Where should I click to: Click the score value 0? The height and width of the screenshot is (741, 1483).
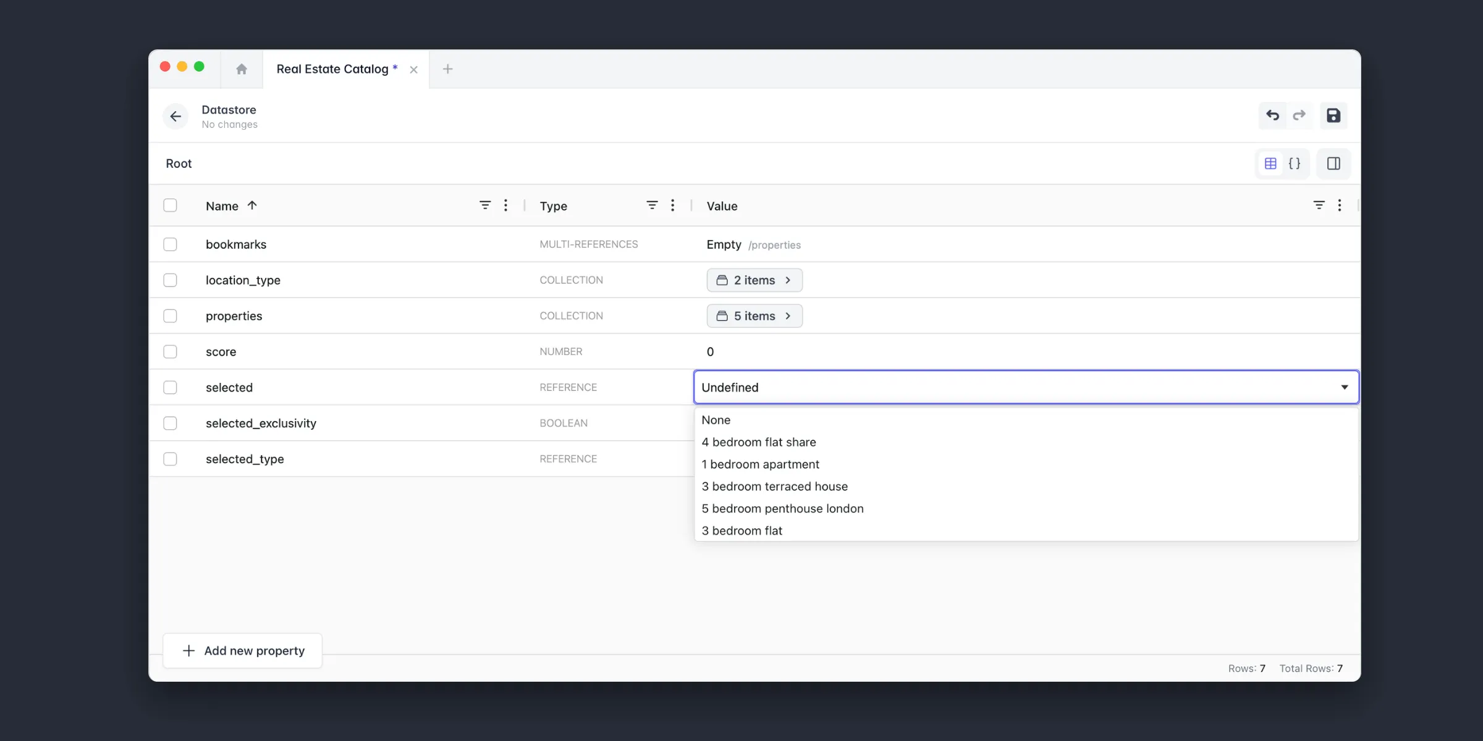click(x=710, y=352)
